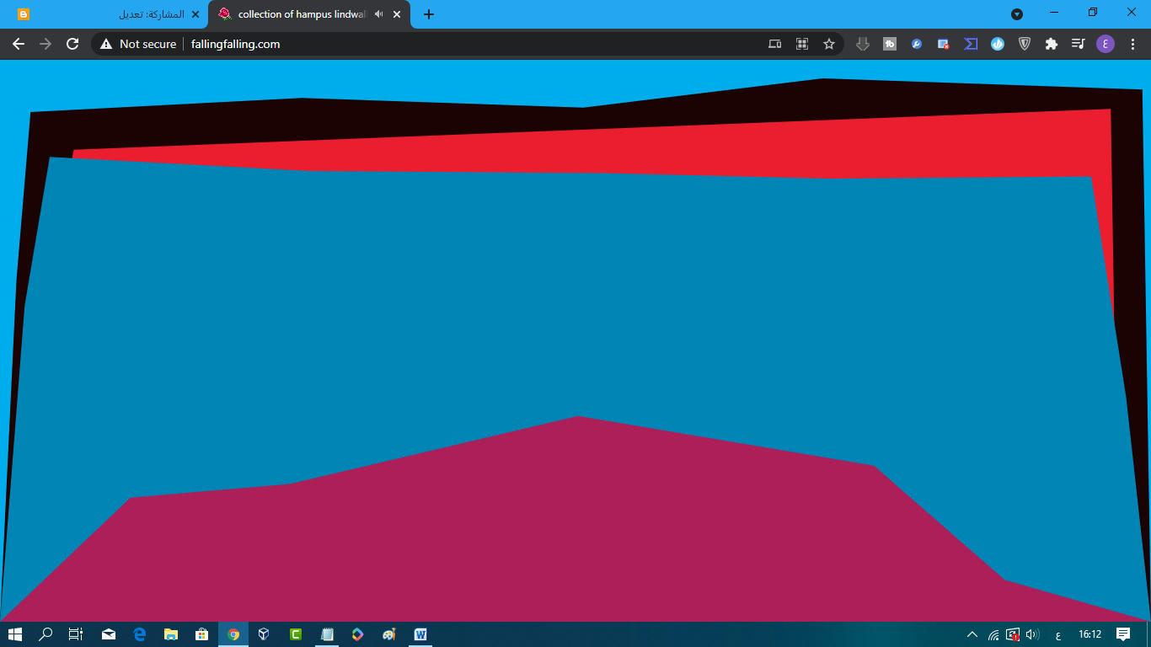Open the grey shield extension
Viewport: 1151px width, 647px height.
pos(1025,44)
